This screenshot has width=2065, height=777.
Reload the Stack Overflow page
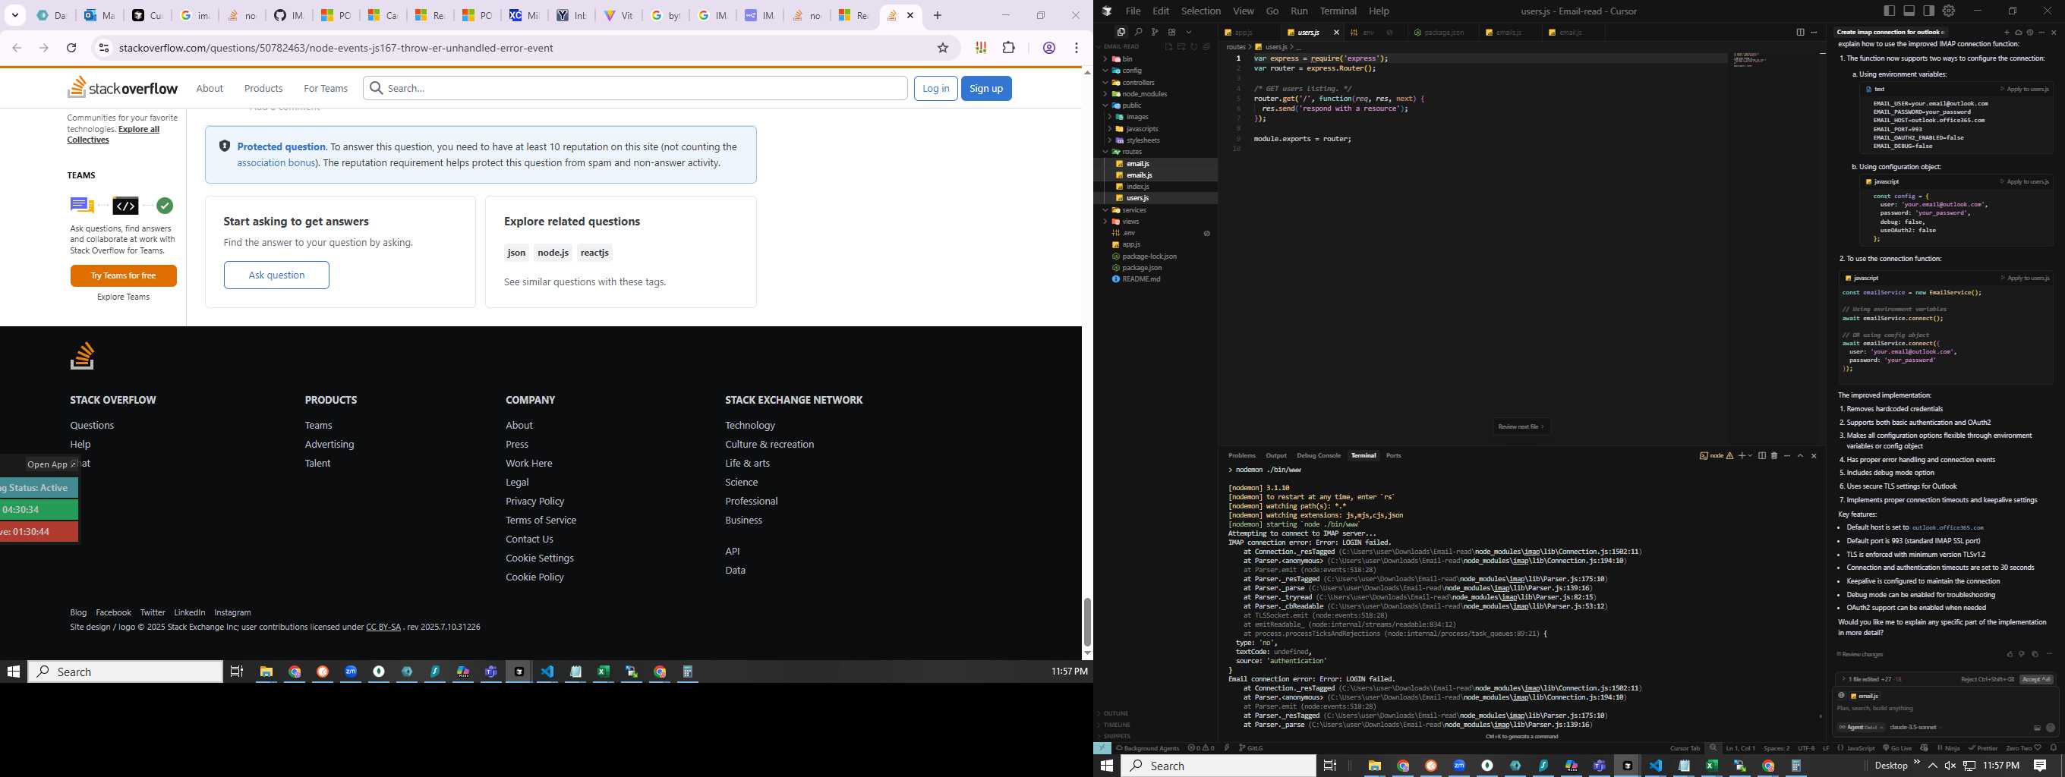coord(71,48)
